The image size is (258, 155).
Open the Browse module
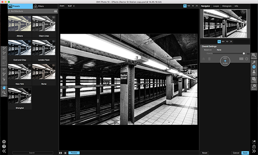point(254,56)
